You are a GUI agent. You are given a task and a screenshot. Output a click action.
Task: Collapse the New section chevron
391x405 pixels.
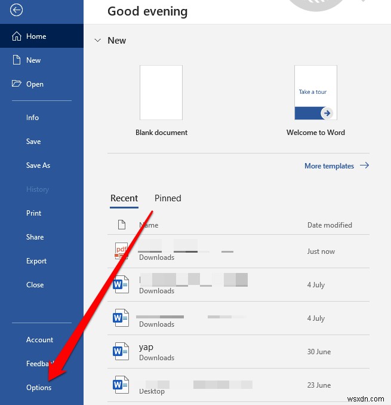click(x=97, y=41)
